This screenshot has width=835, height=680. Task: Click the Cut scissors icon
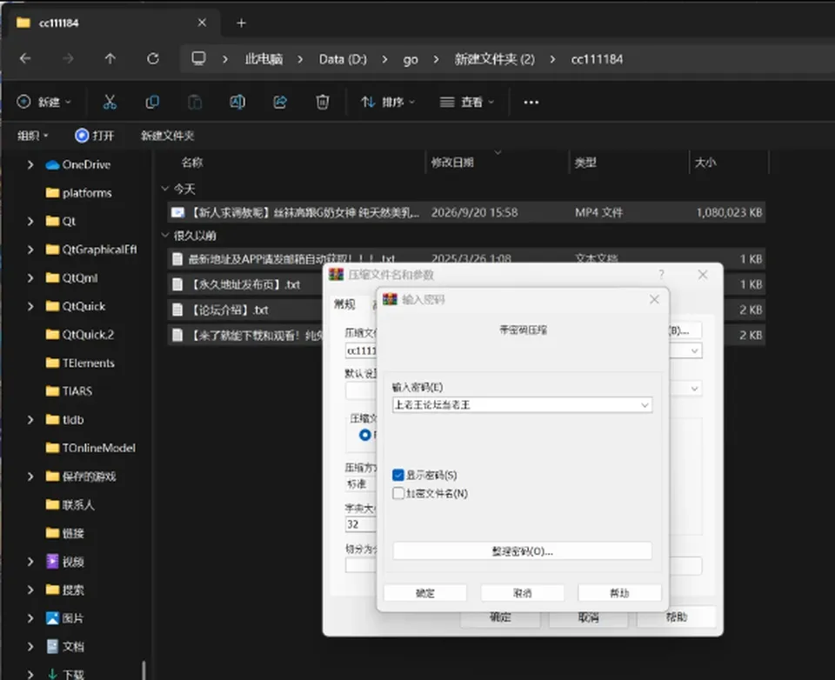pyautogui.click(x=110, y=102)
